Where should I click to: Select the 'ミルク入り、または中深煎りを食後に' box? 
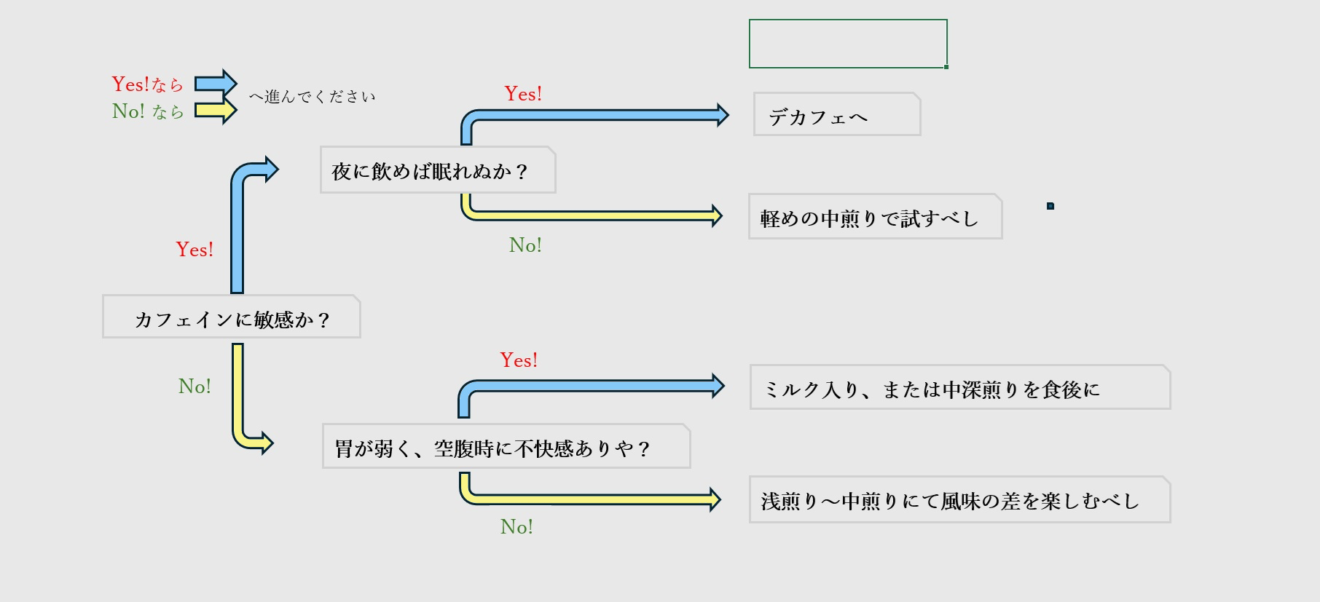959,389
